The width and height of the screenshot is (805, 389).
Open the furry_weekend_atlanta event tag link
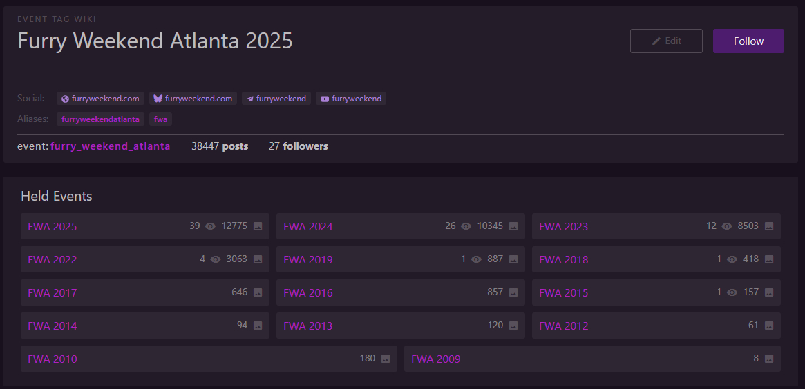[110, 146]
